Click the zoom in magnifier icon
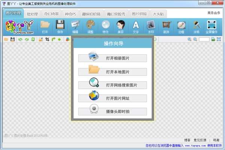This screenshot has height=150, width=225. click(189, 39)
